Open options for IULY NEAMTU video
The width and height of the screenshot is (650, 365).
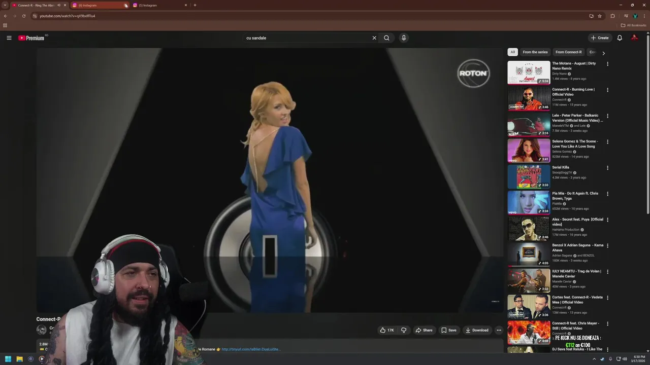point(607,272)
